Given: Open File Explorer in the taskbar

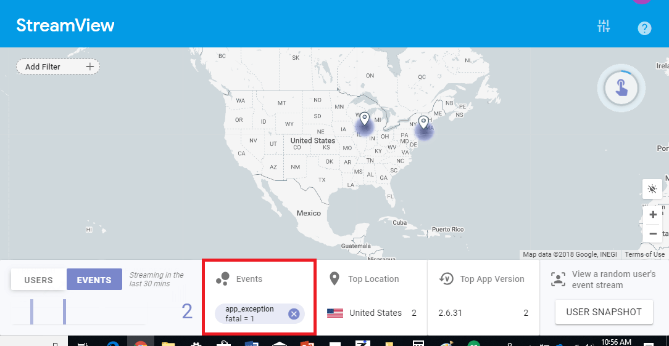Looking at the screenshot, I should 168,343.
